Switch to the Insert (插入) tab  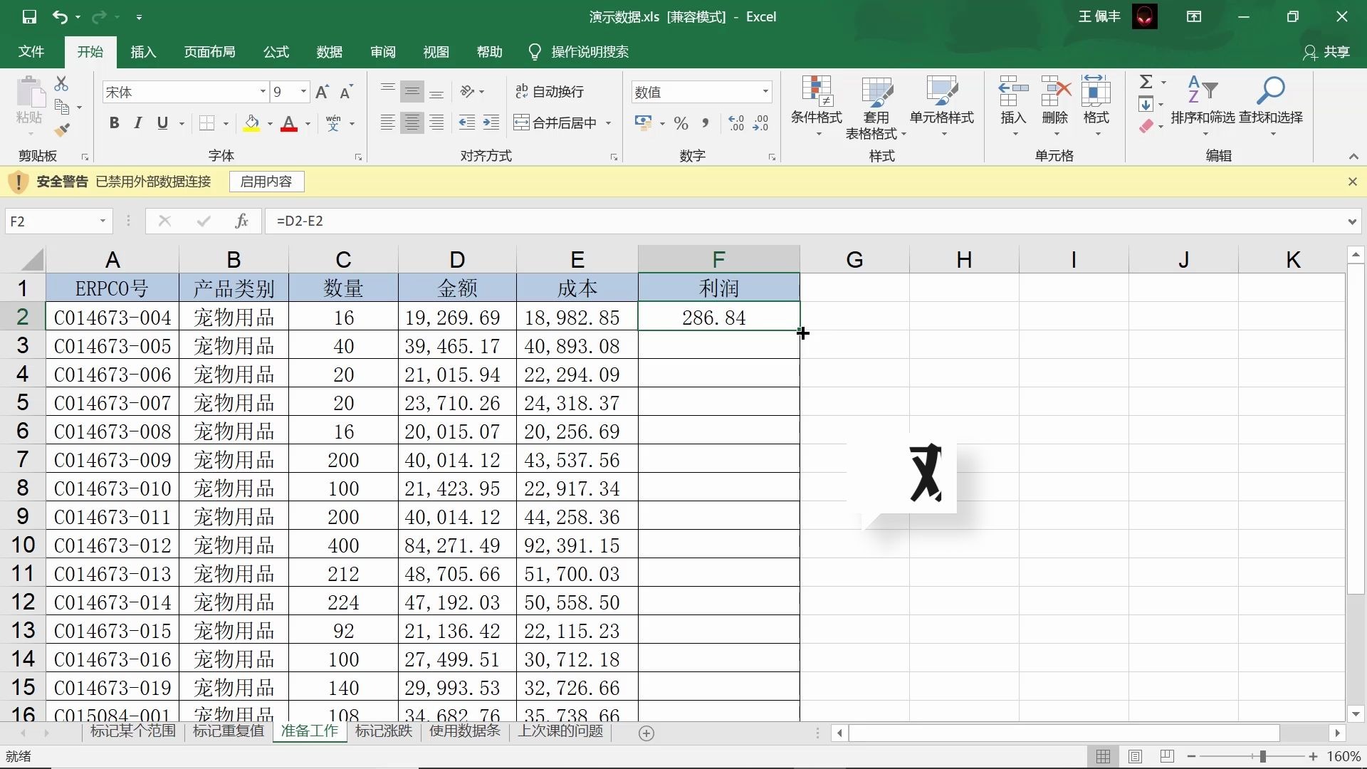pos(143,52)
